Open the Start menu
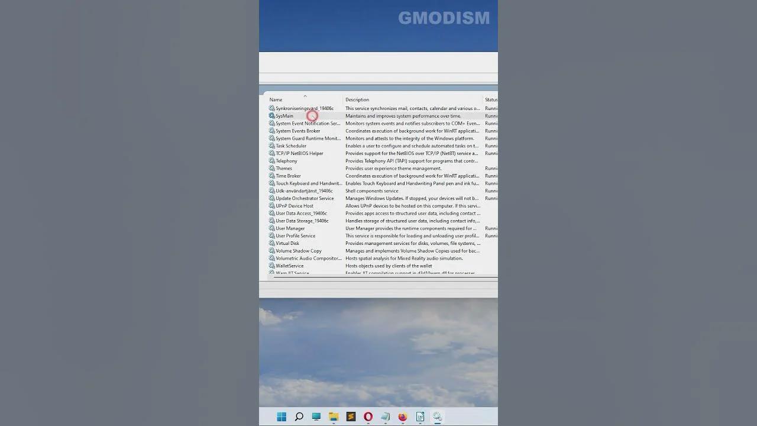 tap(282, 417)
